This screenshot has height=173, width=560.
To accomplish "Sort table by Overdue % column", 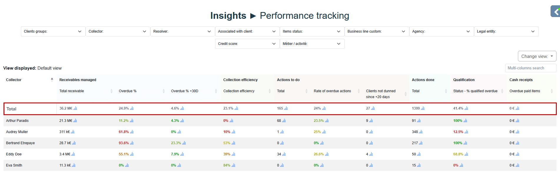I will click(164, 91).
